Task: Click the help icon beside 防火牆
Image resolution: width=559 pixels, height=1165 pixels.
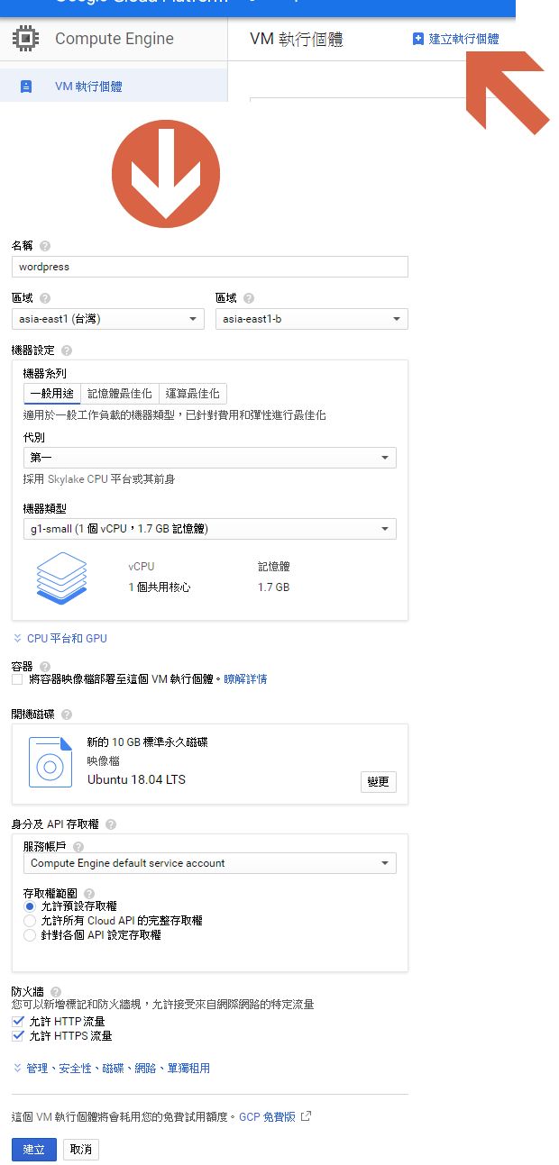Action: pos(57,992)
